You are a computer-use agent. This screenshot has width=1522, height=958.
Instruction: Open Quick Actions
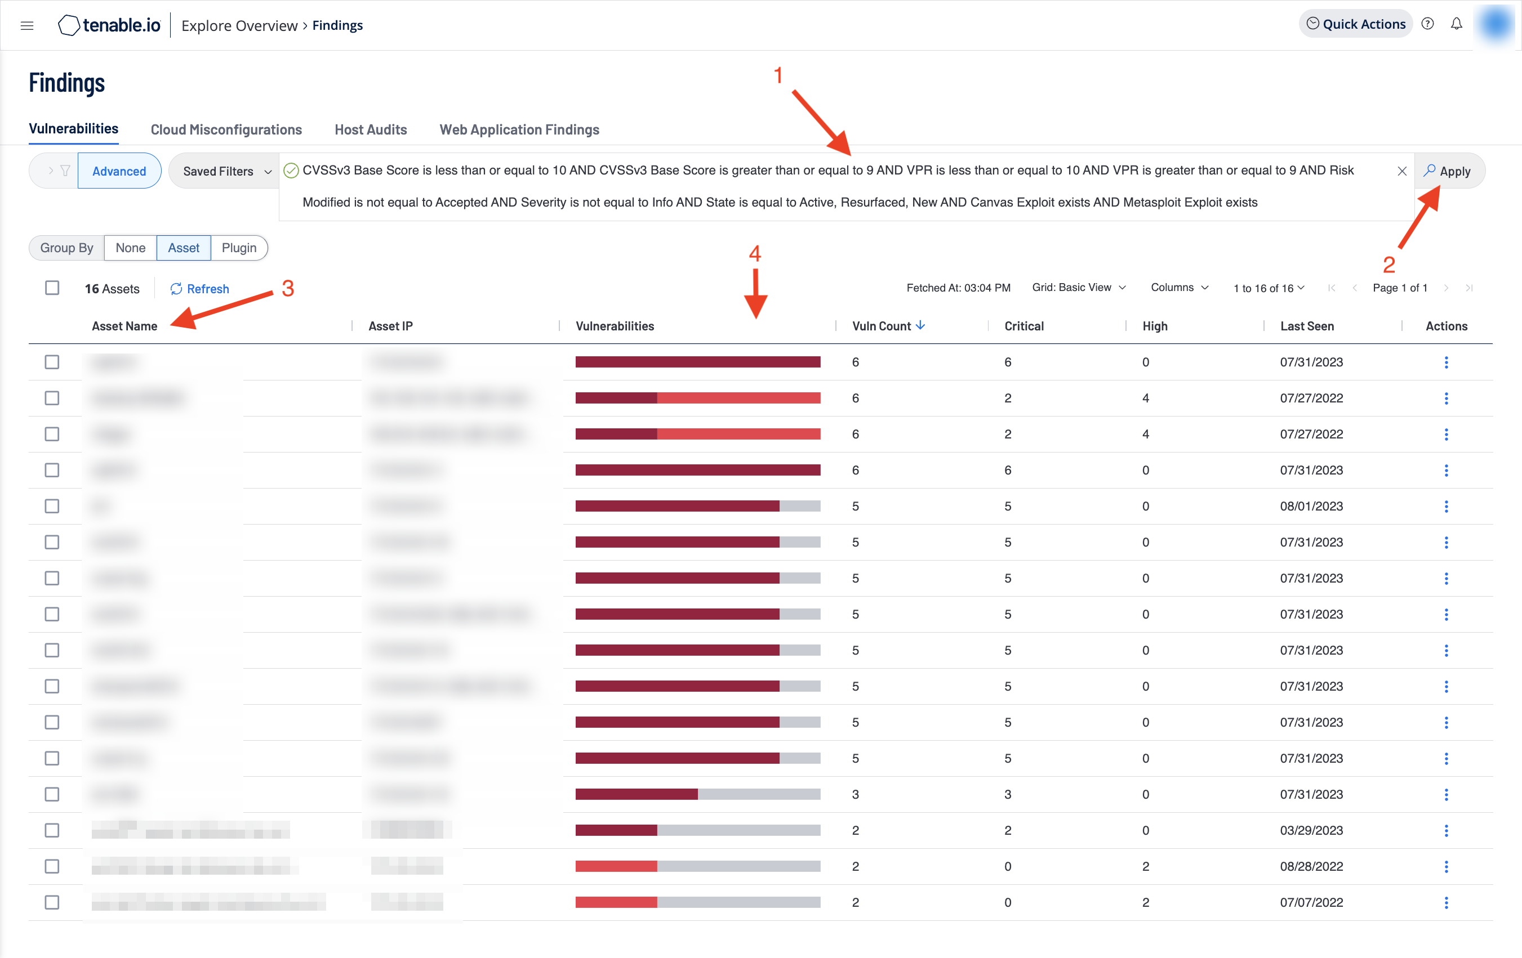[x=1355, y=24]
